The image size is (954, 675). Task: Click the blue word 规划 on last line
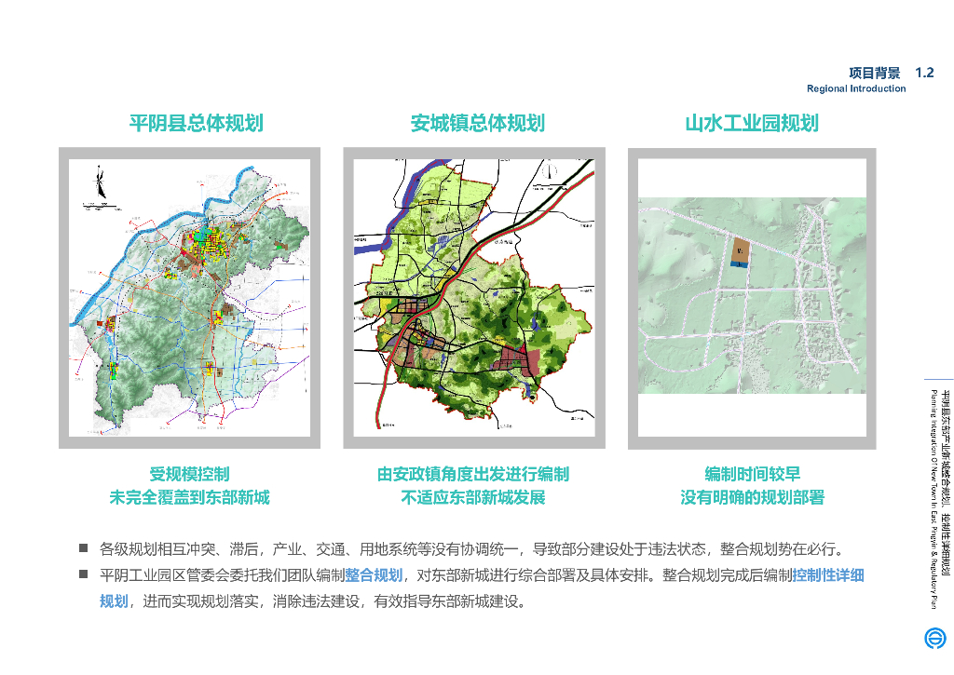click(114, 601)
